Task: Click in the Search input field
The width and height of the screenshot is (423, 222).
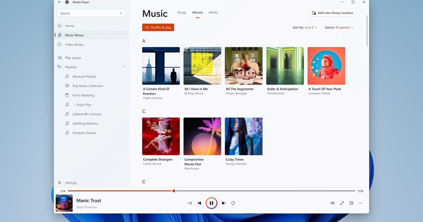Action: point(91,13)
